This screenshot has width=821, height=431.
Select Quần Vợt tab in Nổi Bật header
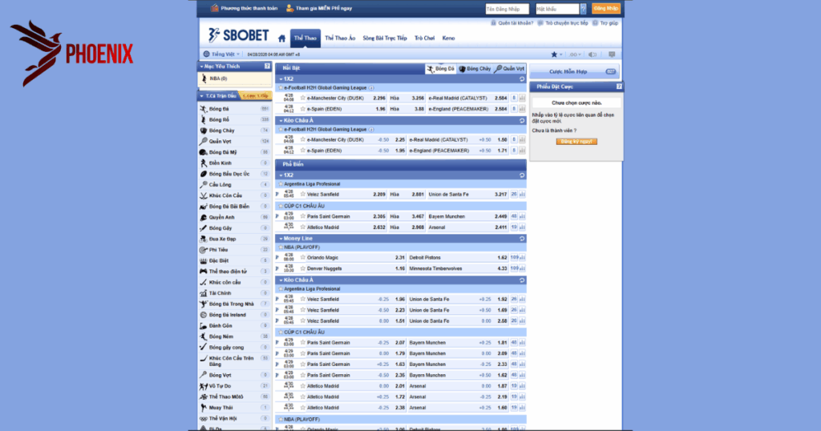coord(509,69)
